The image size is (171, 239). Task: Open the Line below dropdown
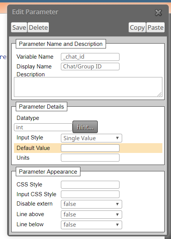tap(91, 225)
